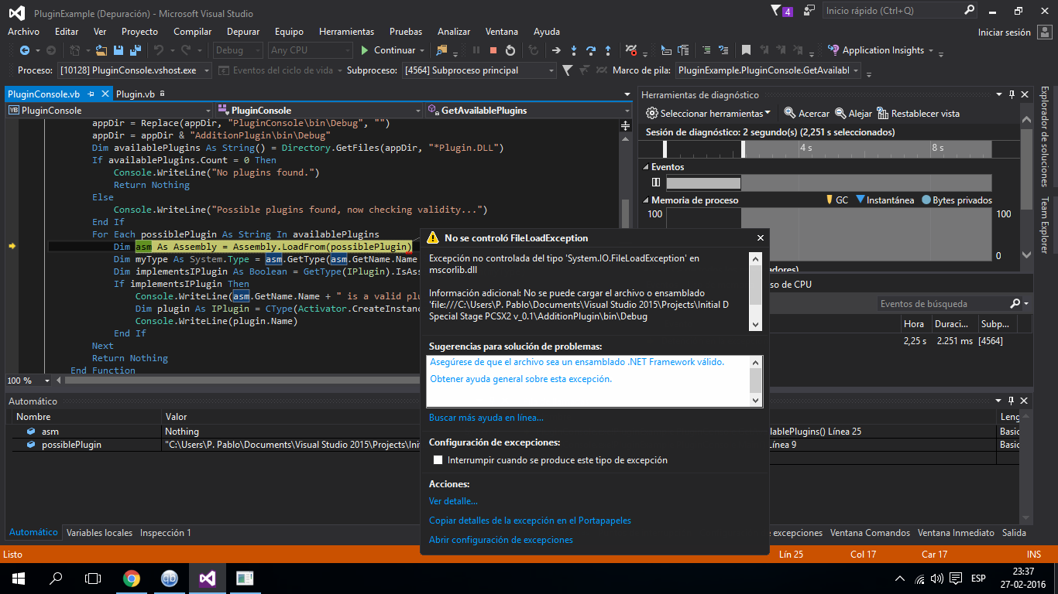This screenshot has width=1058, height=594.
Task: Click the 'Ver detalle...' link
Action: pyautogui.click(x=453, y=501)
